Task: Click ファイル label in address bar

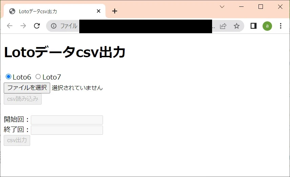Action: tap(69, 26)
